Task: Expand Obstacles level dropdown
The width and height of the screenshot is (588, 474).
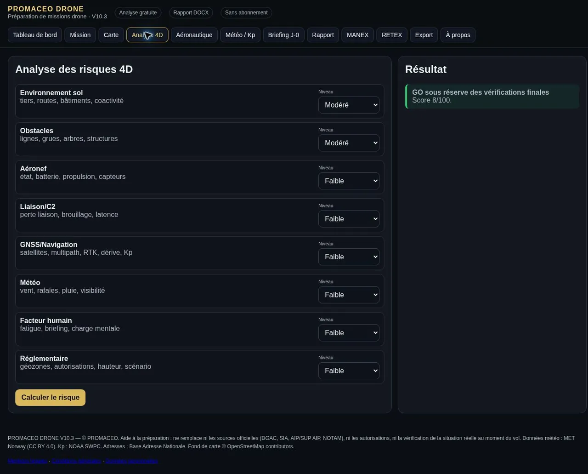Action: tap(349, 143)
